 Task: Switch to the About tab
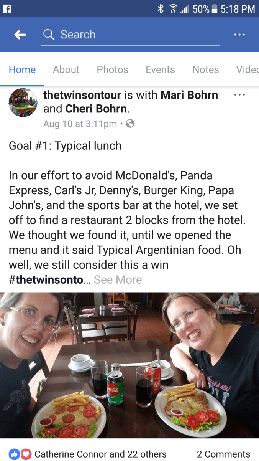(66, 69)
